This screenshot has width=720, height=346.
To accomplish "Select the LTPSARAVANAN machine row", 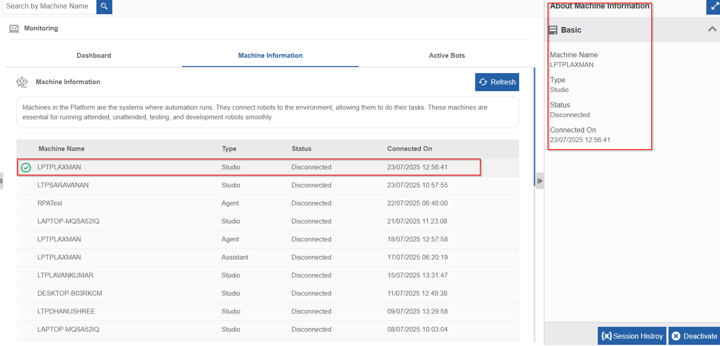I will click(268, 186).
